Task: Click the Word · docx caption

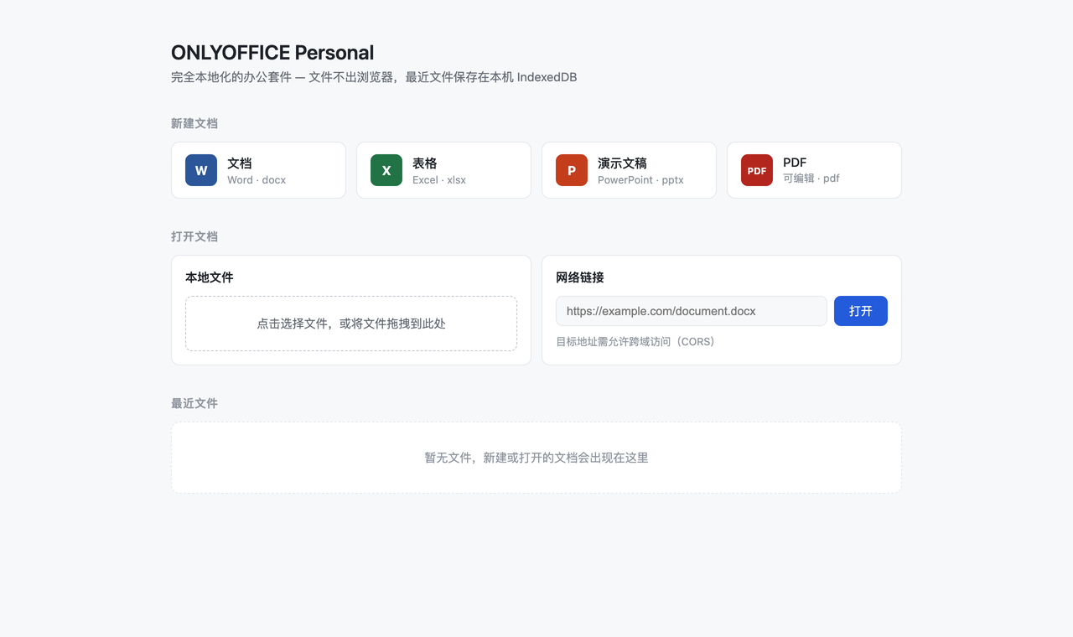Action: (x=257, y=180)
